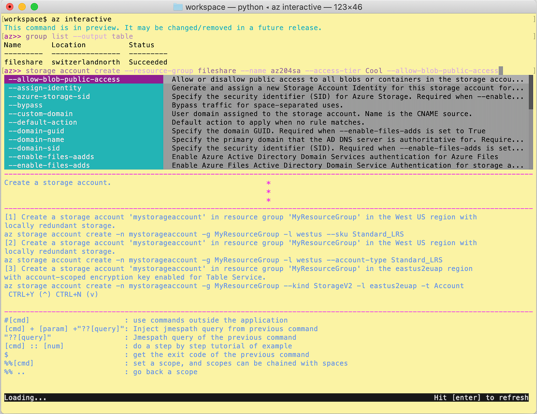Screen dimensions: 537x414
Task: Click the 'group list --output table' command
Action: (79, 36)
